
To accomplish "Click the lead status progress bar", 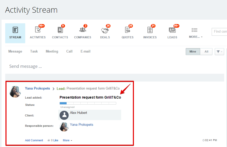I will point(88,103).
